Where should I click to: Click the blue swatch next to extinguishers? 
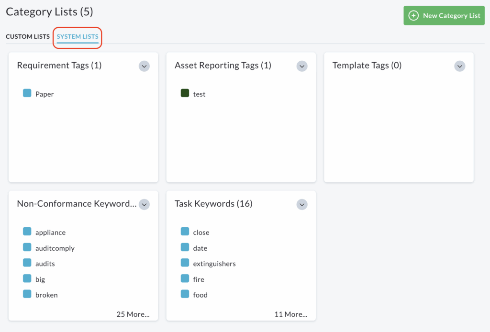tap(185, 263)
